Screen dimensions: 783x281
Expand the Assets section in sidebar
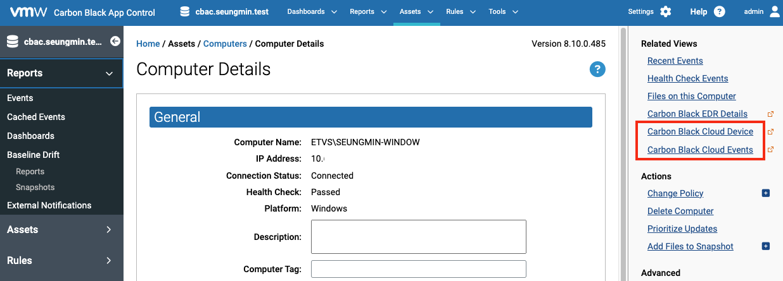(61, 230)
